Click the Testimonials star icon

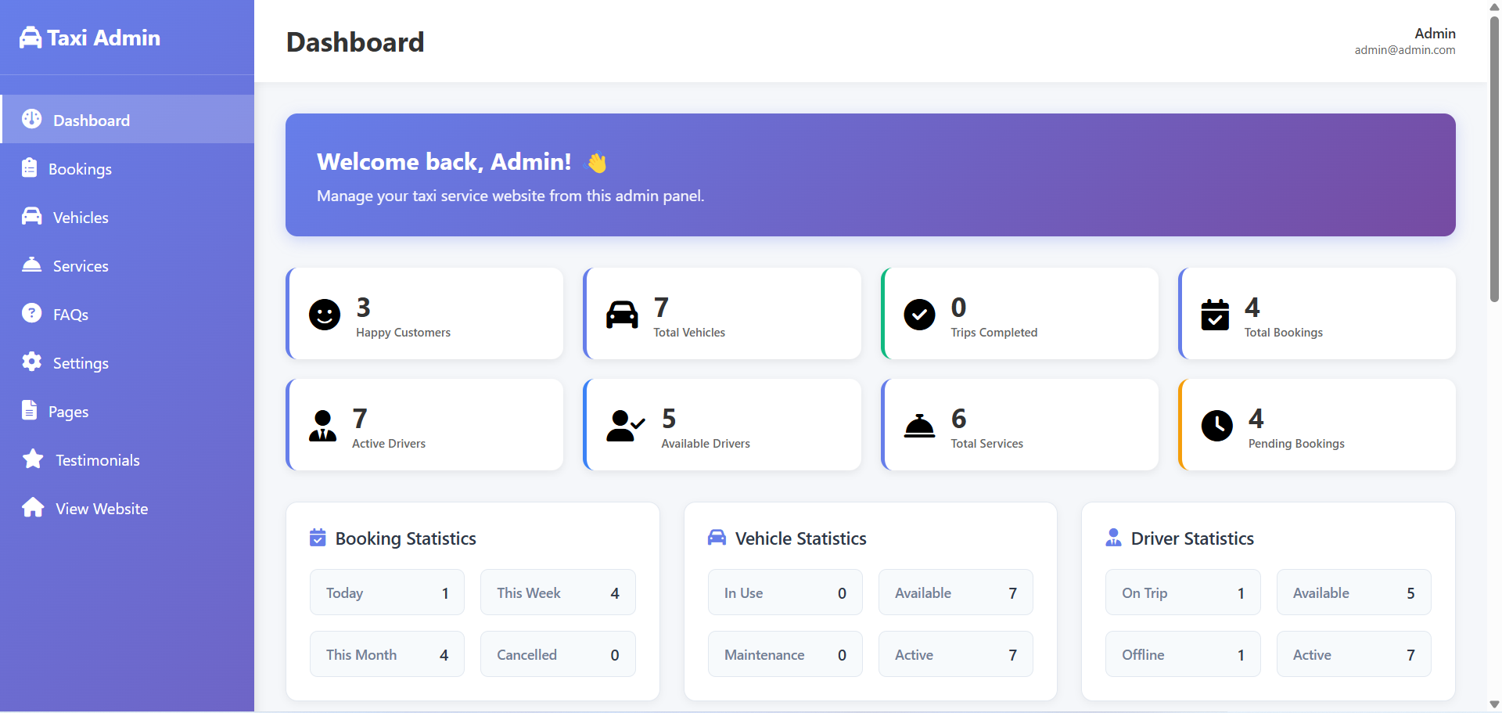(x=32, y=459)
